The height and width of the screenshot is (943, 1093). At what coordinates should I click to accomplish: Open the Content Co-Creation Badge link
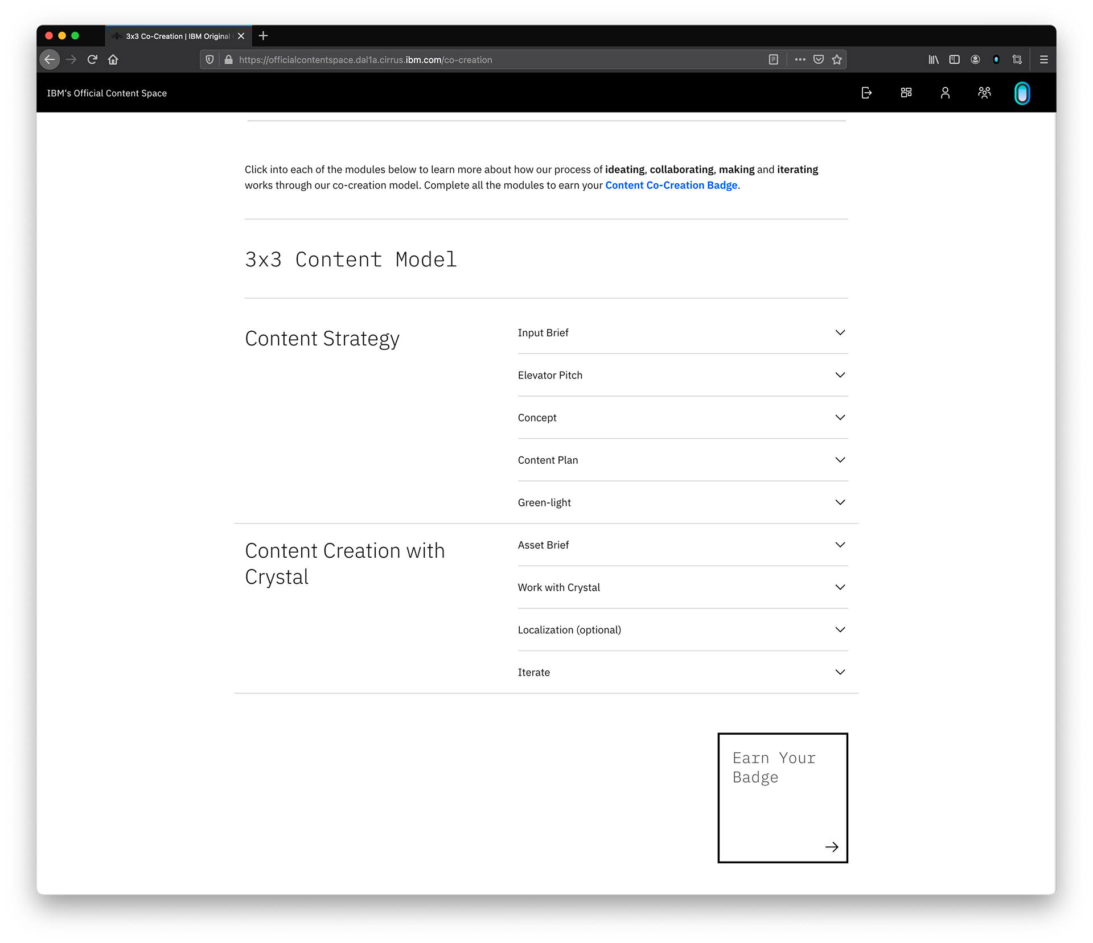tap(671, 186)
